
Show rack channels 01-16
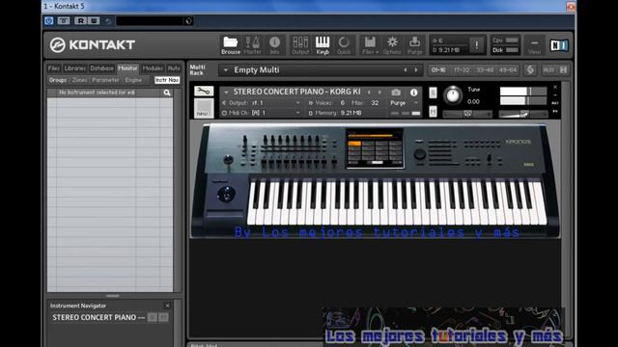coord(438,70)
